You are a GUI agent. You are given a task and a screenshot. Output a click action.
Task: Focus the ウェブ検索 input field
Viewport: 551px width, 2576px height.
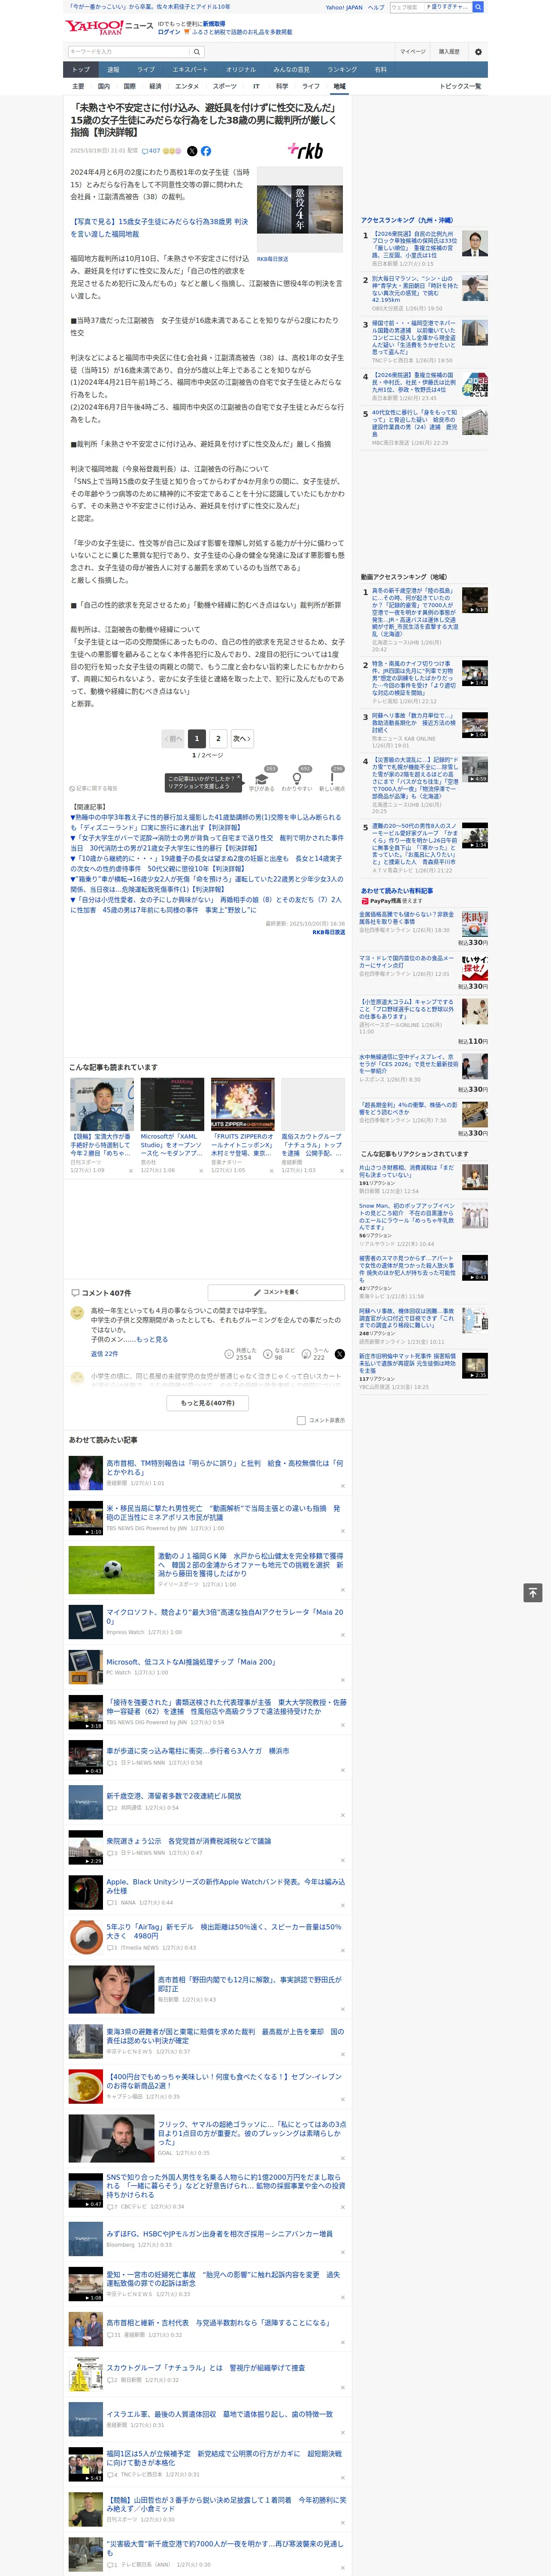tap(407, 7)
